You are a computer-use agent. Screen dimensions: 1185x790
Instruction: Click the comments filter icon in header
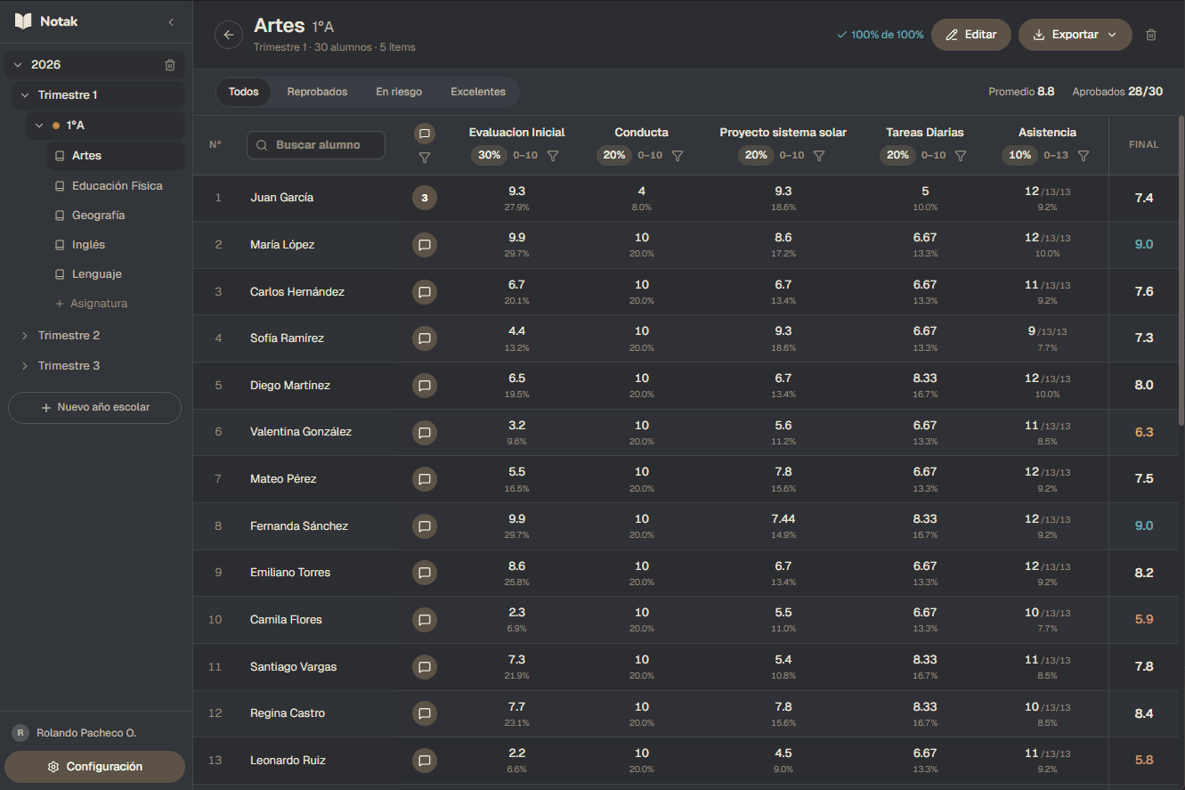pyautogui.click(x=425, y=158)
